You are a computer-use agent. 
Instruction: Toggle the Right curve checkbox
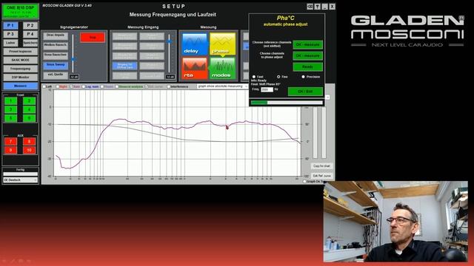58,86
